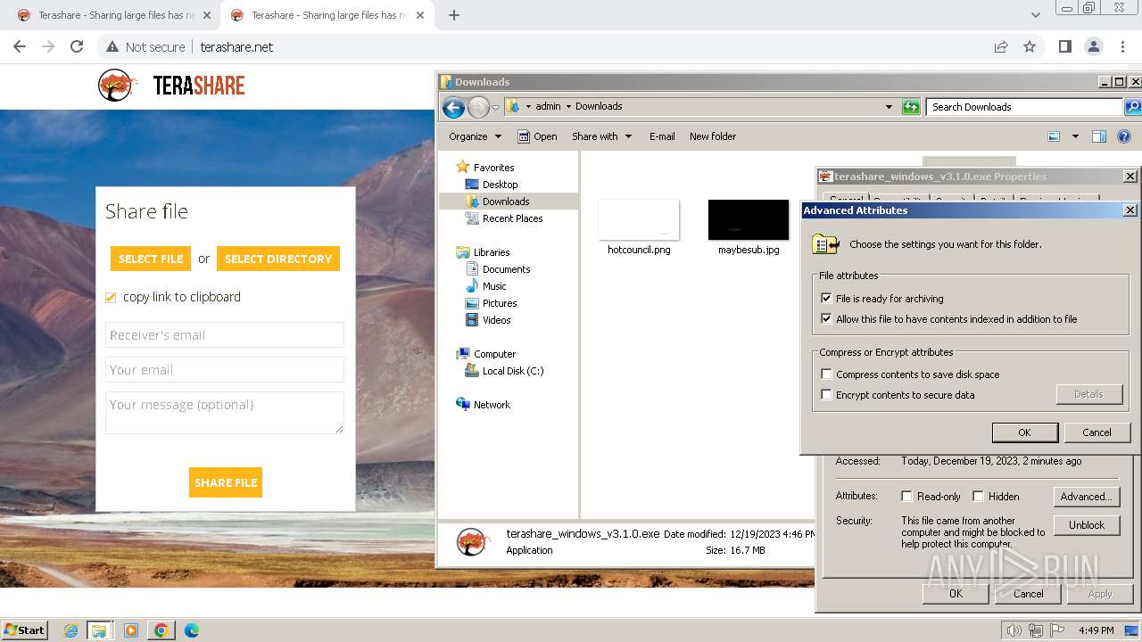The height and width of the screenshot is (642, 1142).
Task: Click the Receiver's email field
Action: tap(225, 335)
